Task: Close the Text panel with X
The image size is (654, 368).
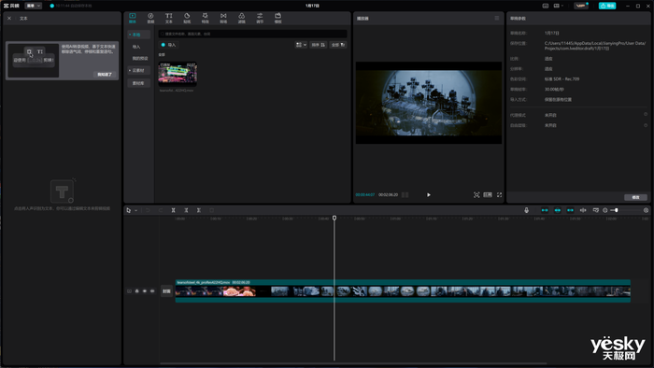Action: pos(9,19)
